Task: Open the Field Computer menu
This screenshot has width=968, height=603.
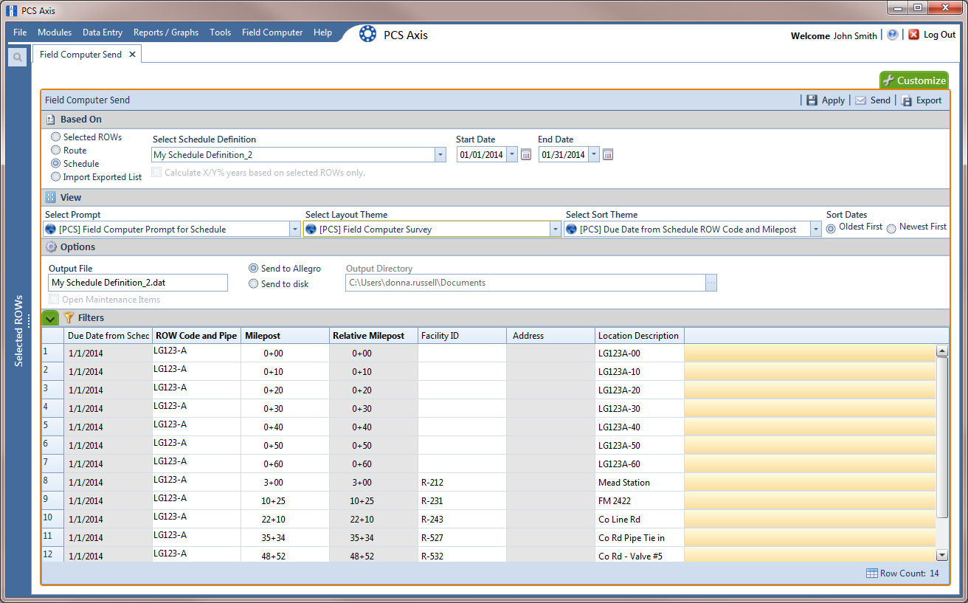Action: coord(272,32)
